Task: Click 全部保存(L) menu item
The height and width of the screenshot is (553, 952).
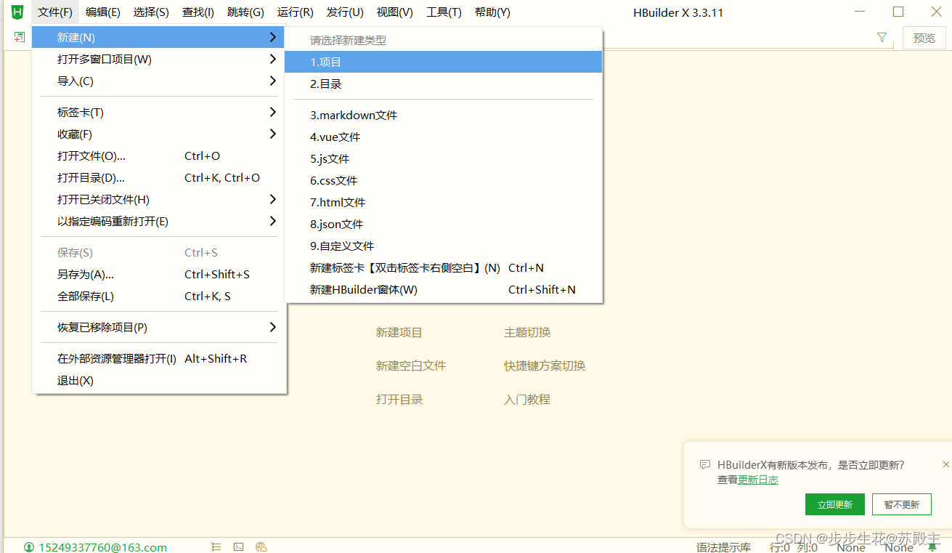Action: 158,296
